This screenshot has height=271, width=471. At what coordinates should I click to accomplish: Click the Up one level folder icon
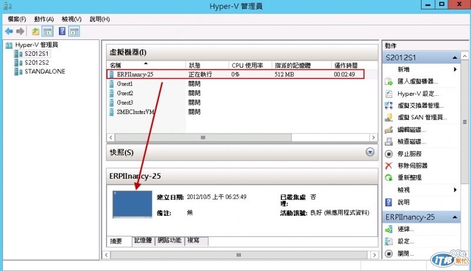click(x=35, y=31)
